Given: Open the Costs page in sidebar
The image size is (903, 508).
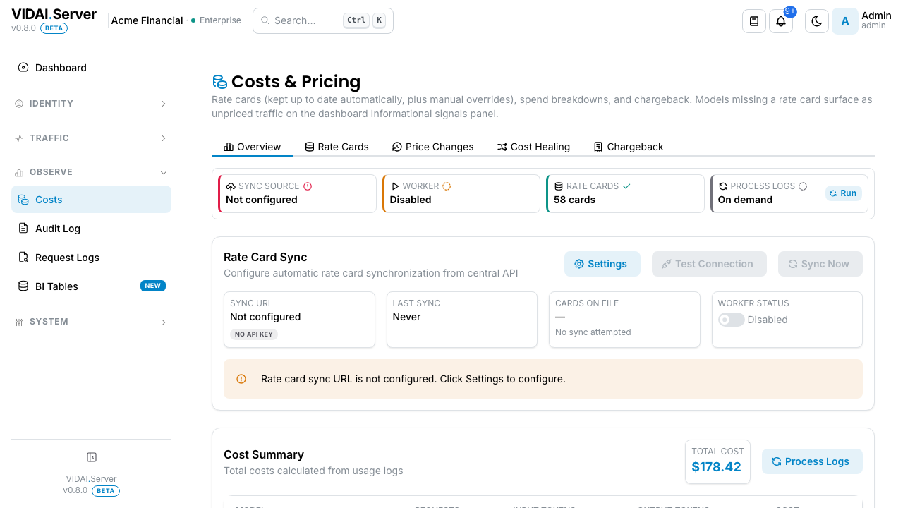Looking at the screenshot, I should pos(91,200).
